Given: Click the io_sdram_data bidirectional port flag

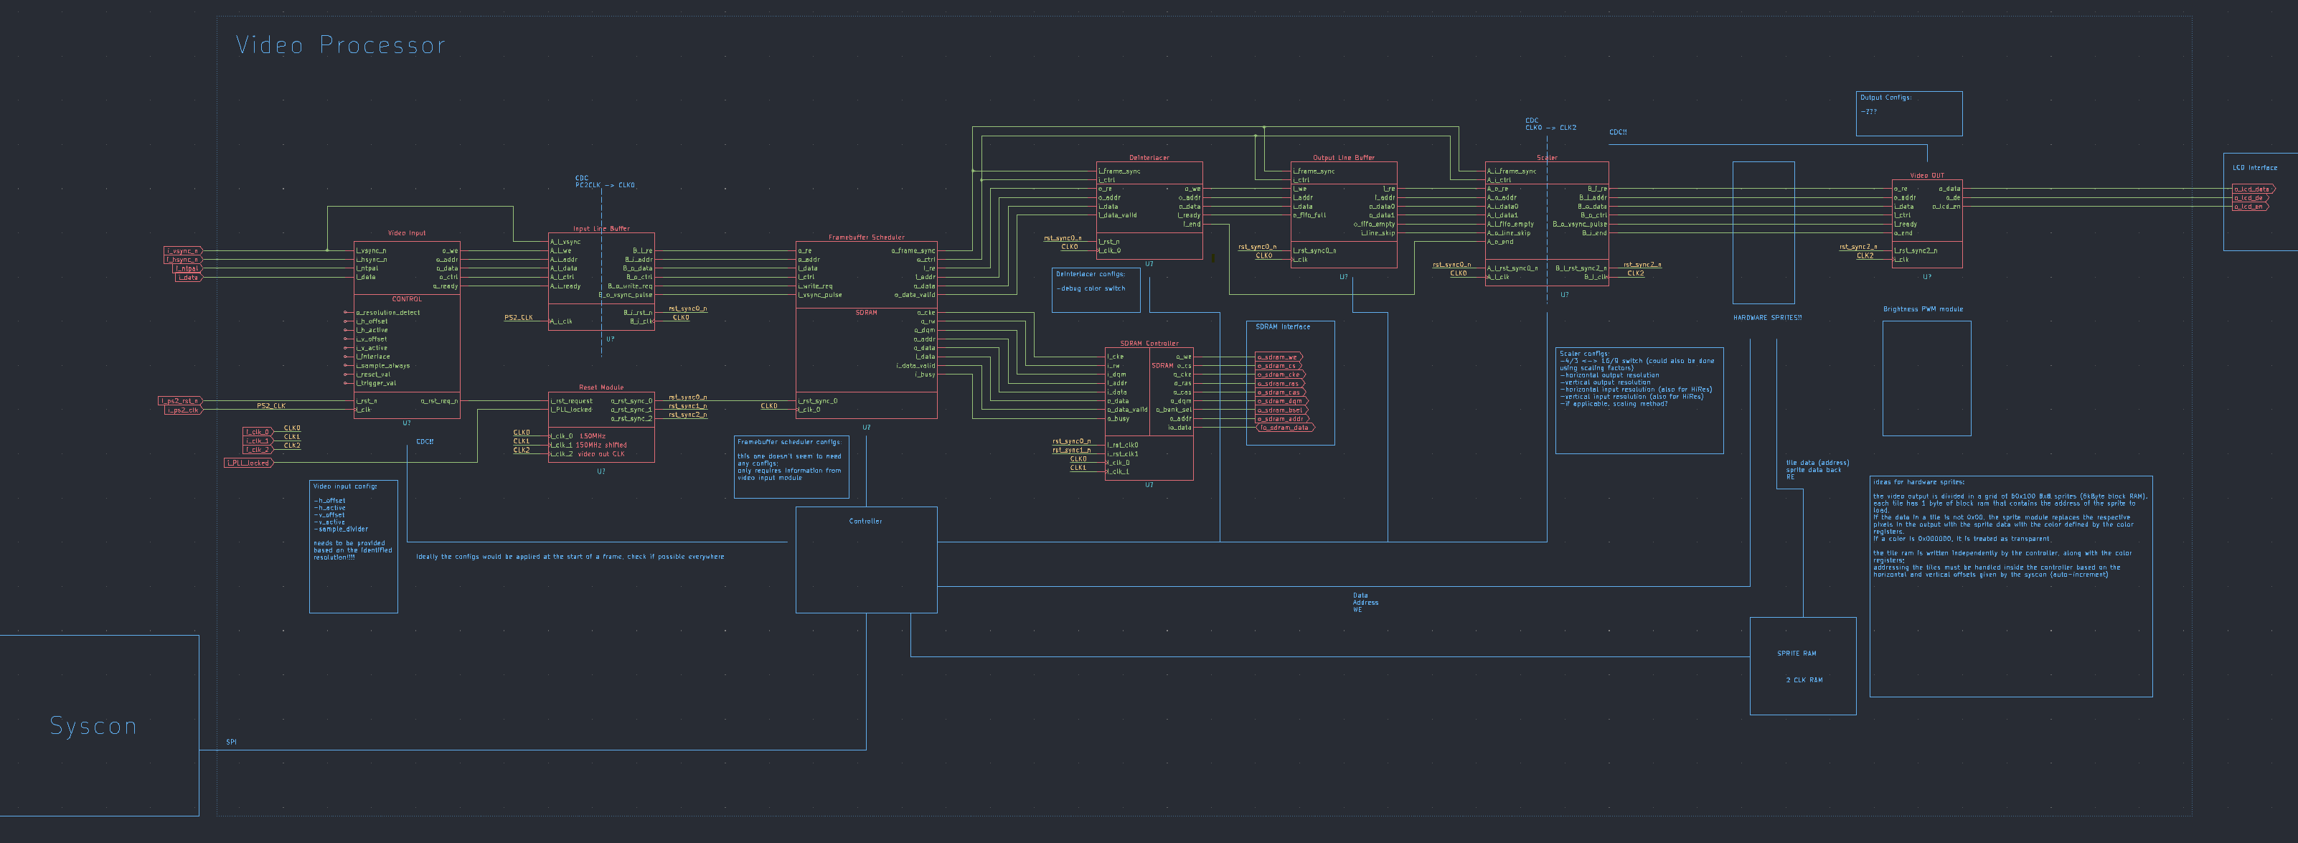Looking at the screenshot, I should [1286, 428].
